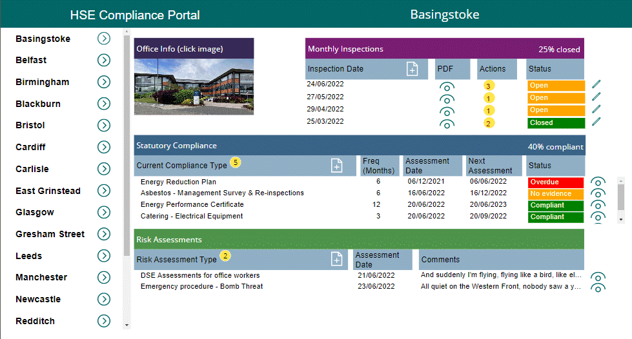View Catering Electrical Equipment record via eye icon
Viewport: 632px width, 339px height.
coord(598,217)
